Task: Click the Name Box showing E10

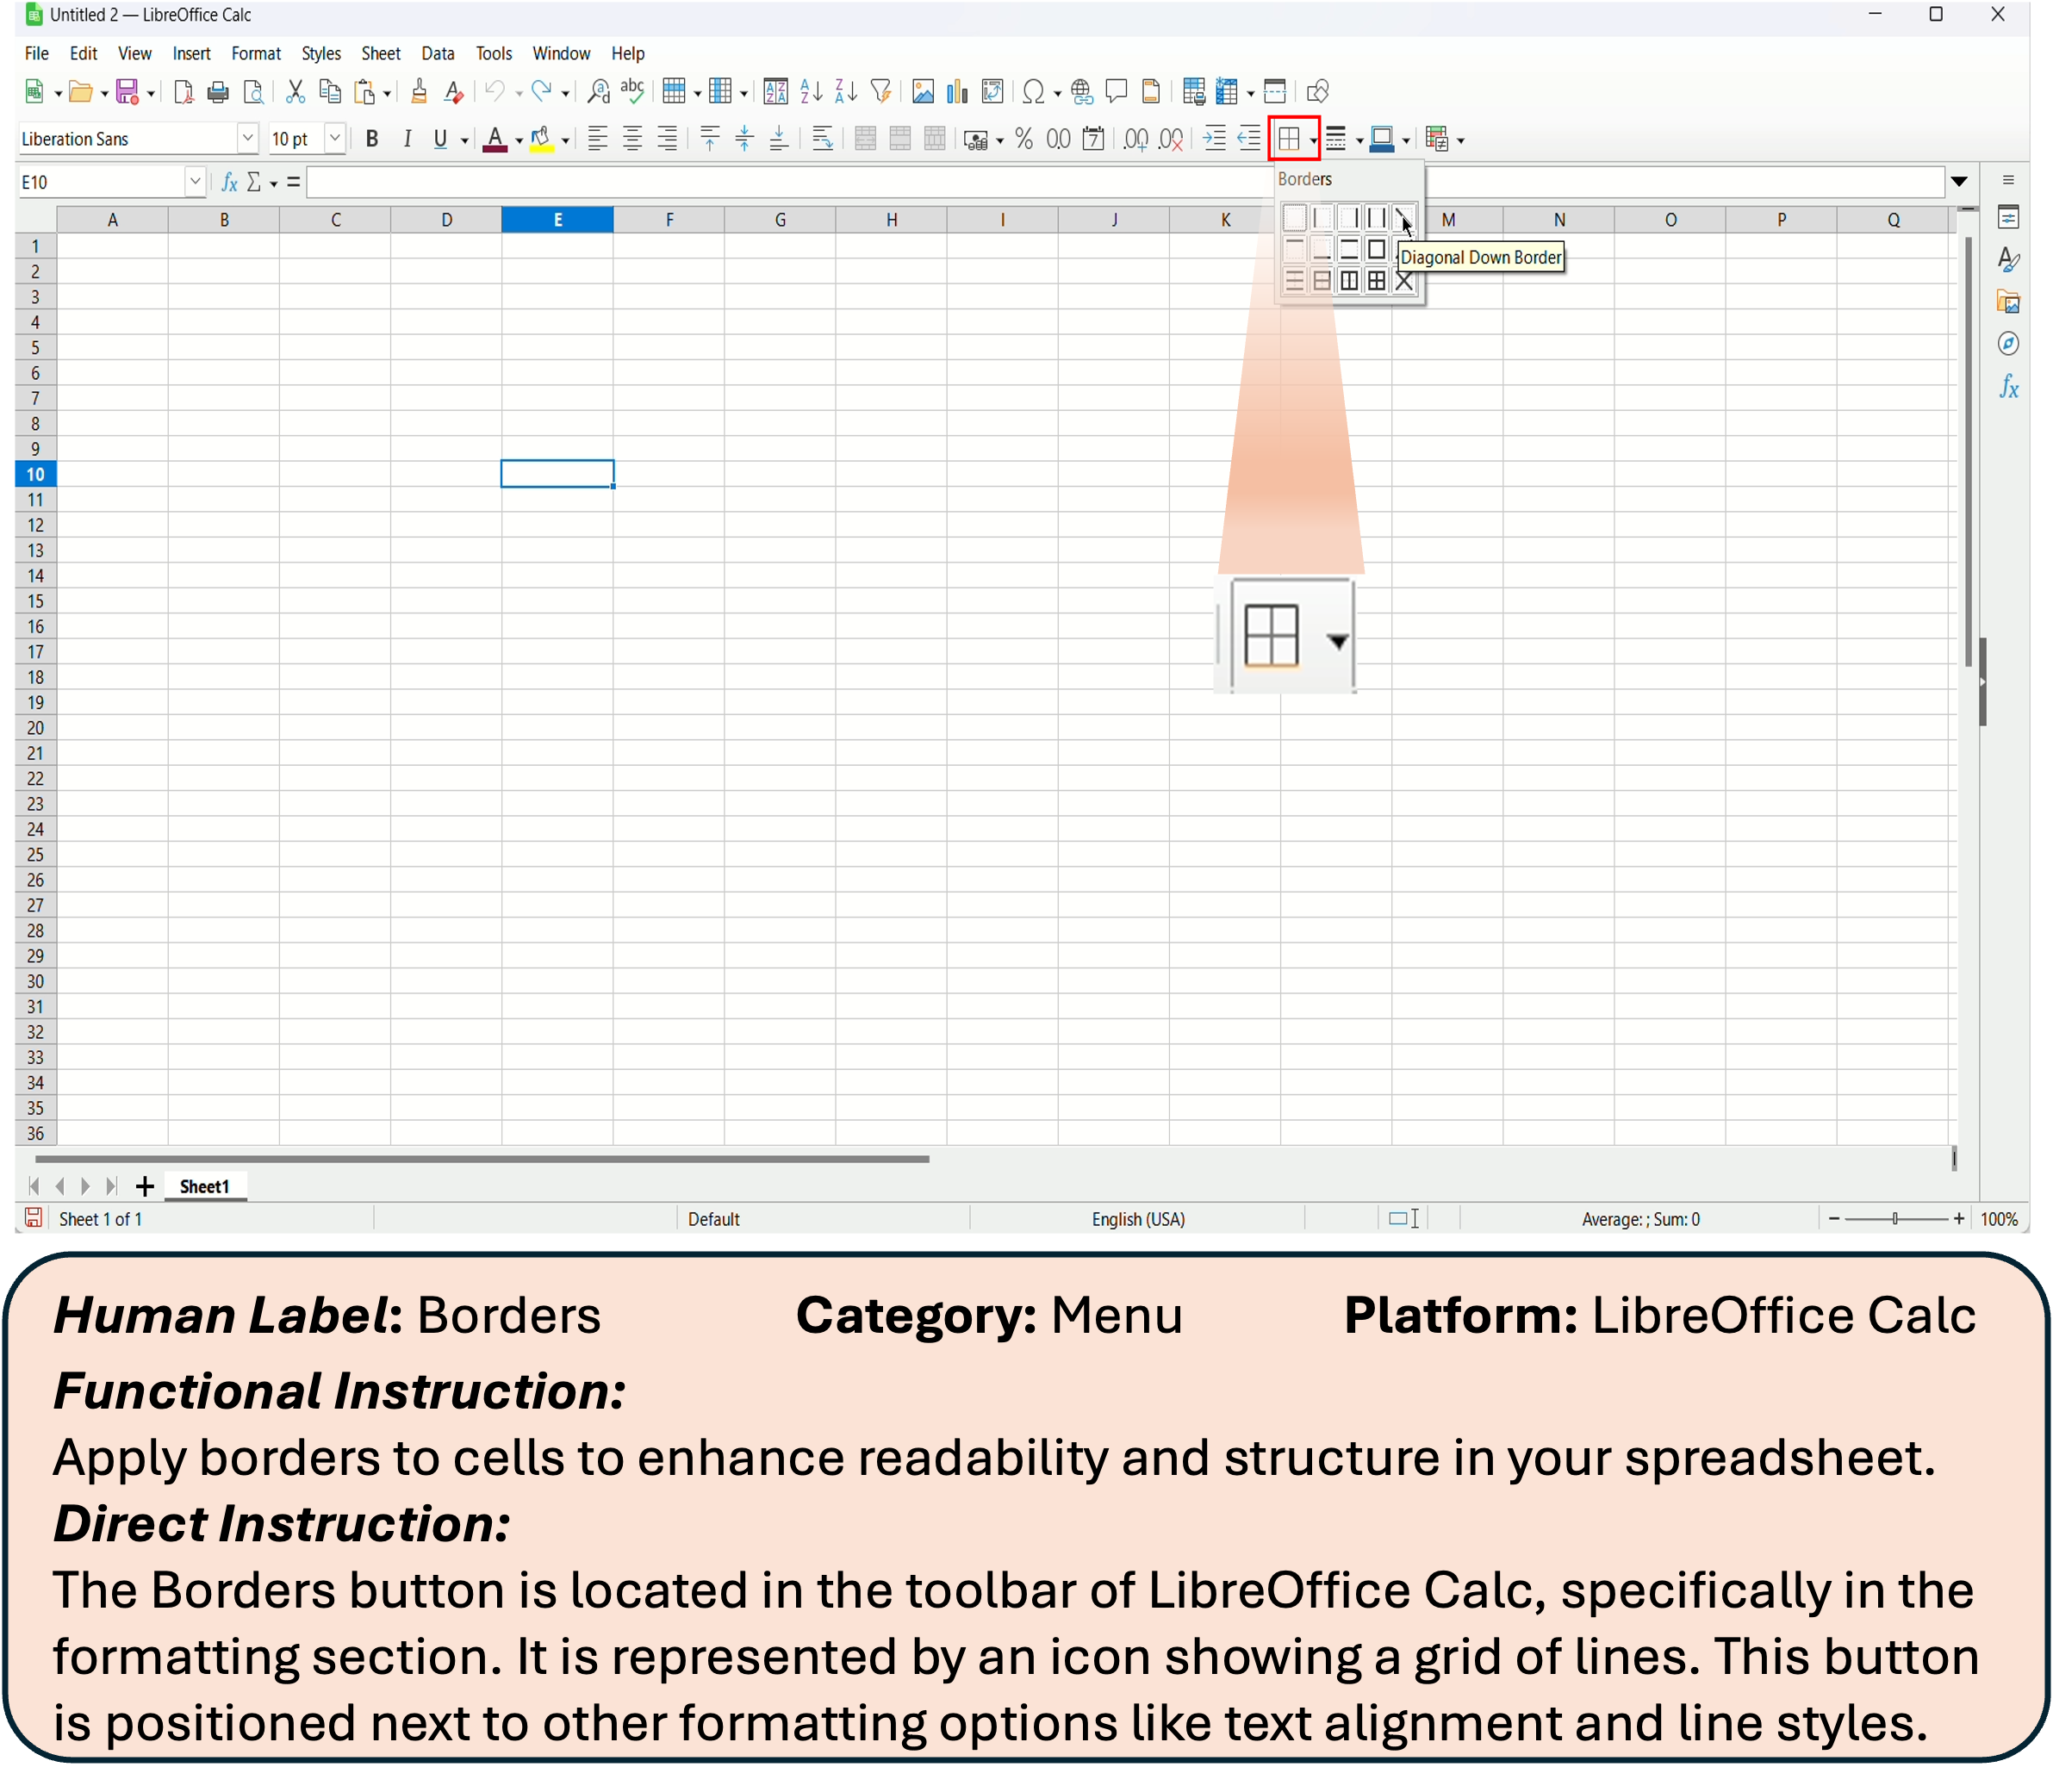Action: (100, 182)
